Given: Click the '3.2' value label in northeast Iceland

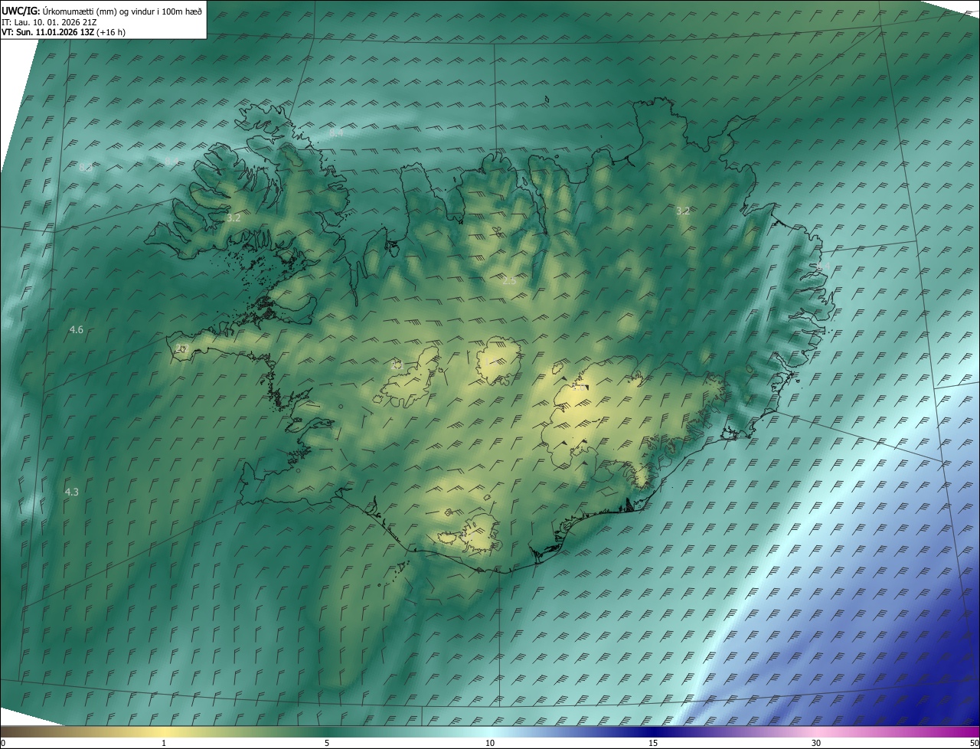Looking at the screenshot, I should click(x=683, y=211).
